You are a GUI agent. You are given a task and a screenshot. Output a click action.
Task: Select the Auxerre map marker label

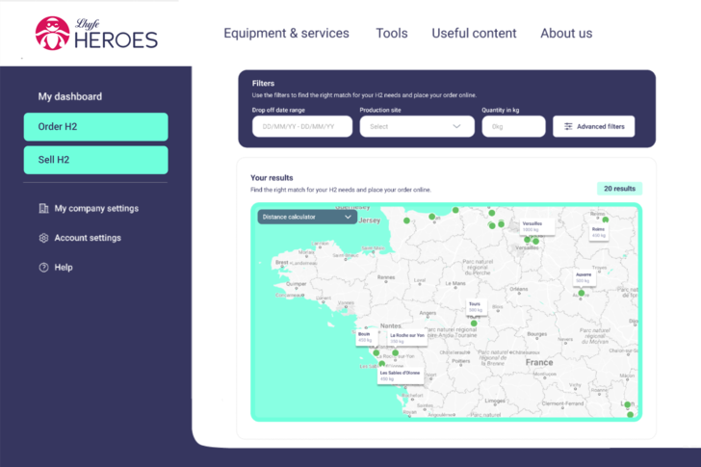click(x=583, y=277)
